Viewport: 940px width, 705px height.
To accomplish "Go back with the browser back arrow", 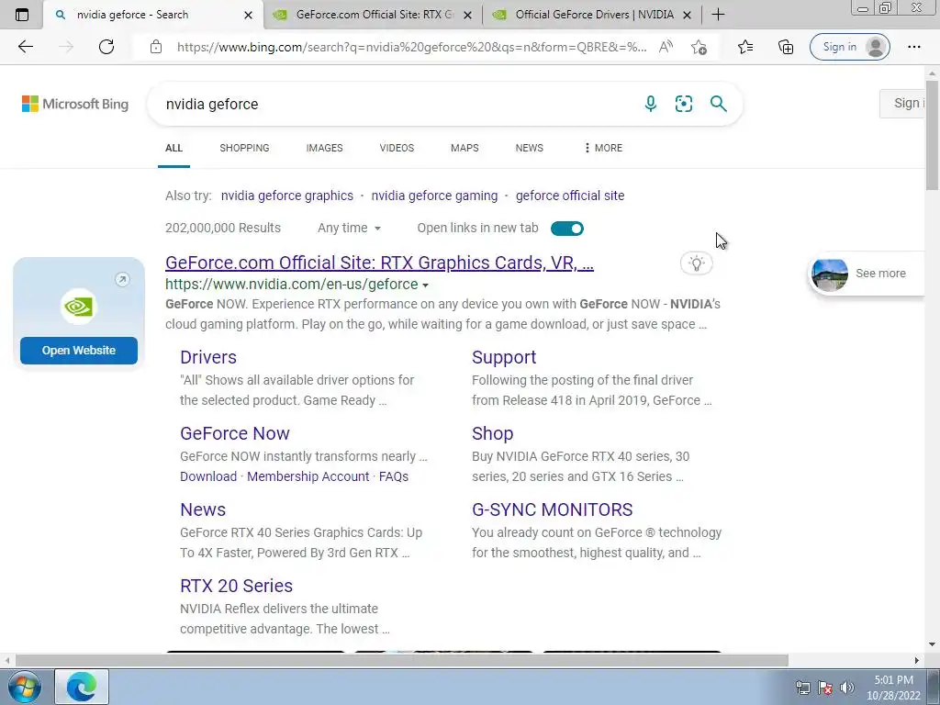I will pyautogui.click(x=26, y=47).
